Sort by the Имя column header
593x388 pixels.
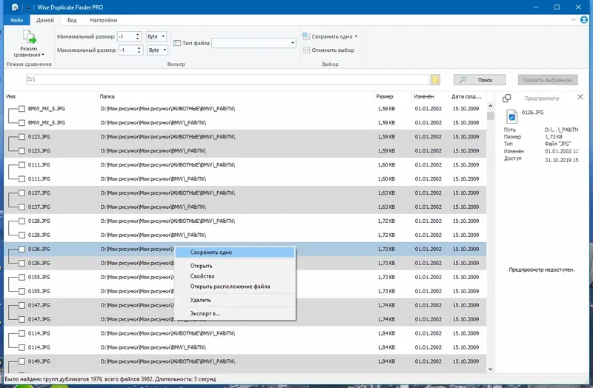50,97
